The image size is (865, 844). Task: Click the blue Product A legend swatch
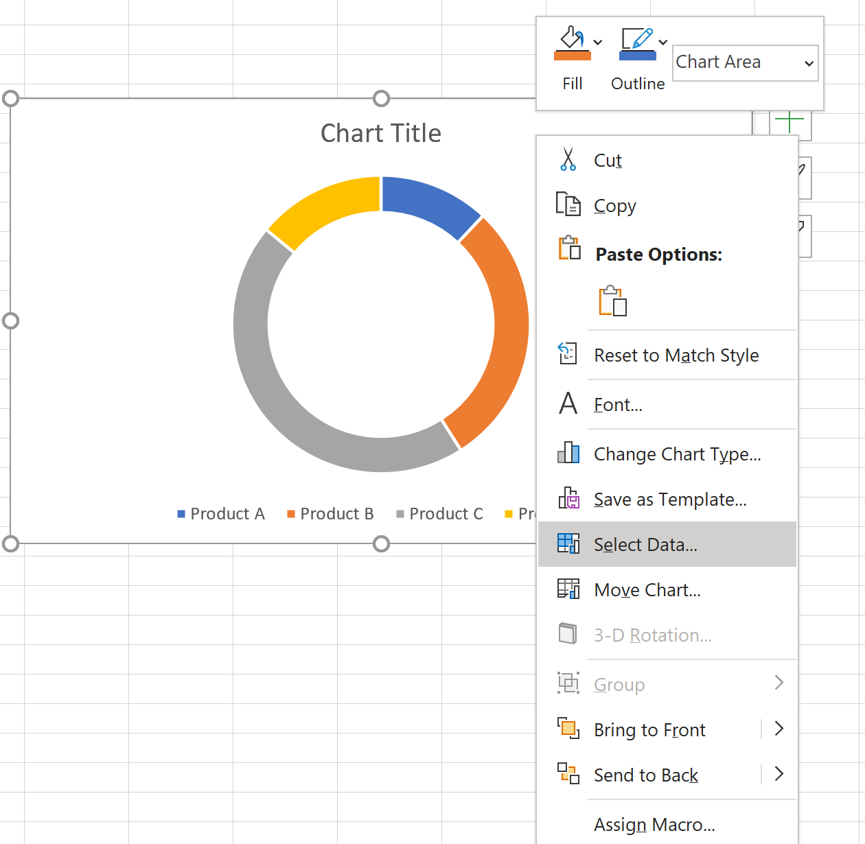tap(181, 514)
